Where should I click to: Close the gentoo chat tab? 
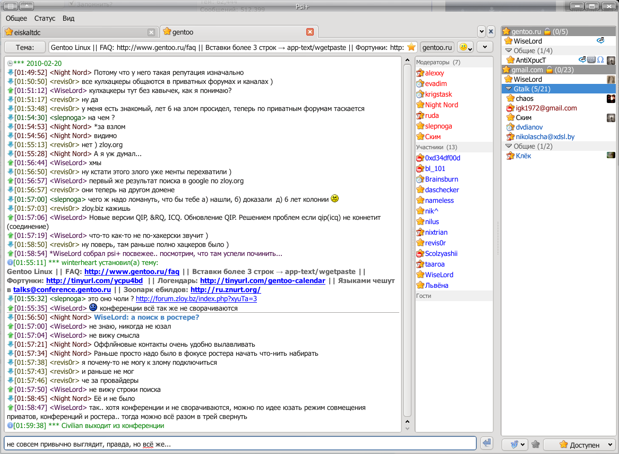click(310, 32)
